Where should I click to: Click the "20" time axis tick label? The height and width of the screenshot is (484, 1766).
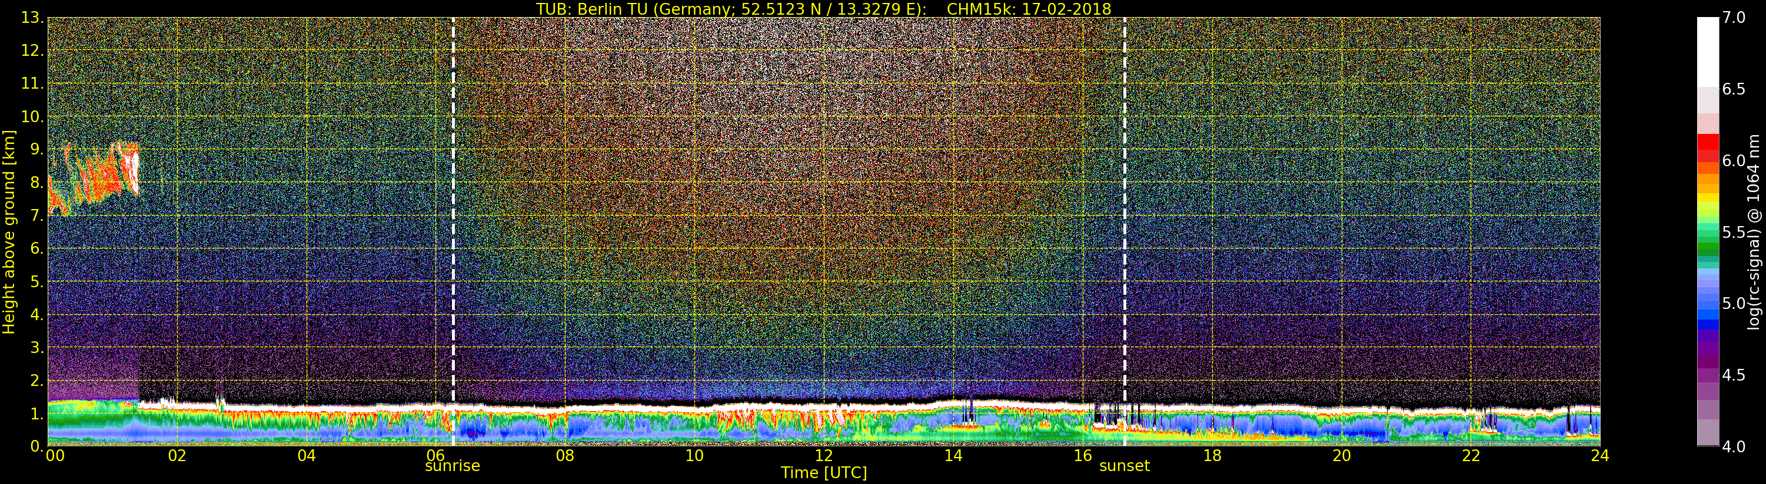1342,456
